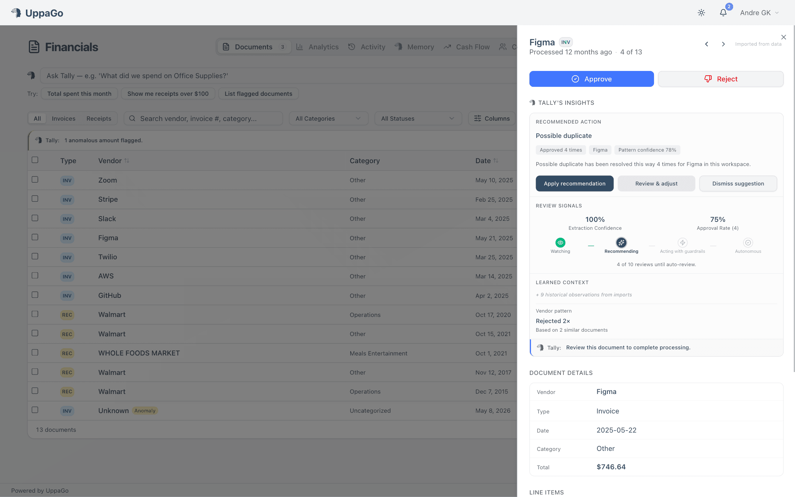Image resolution: width=795 pixels, height=497 pixels.
Task: Go to the previous document arrow
Action: (x=707, y=44)
